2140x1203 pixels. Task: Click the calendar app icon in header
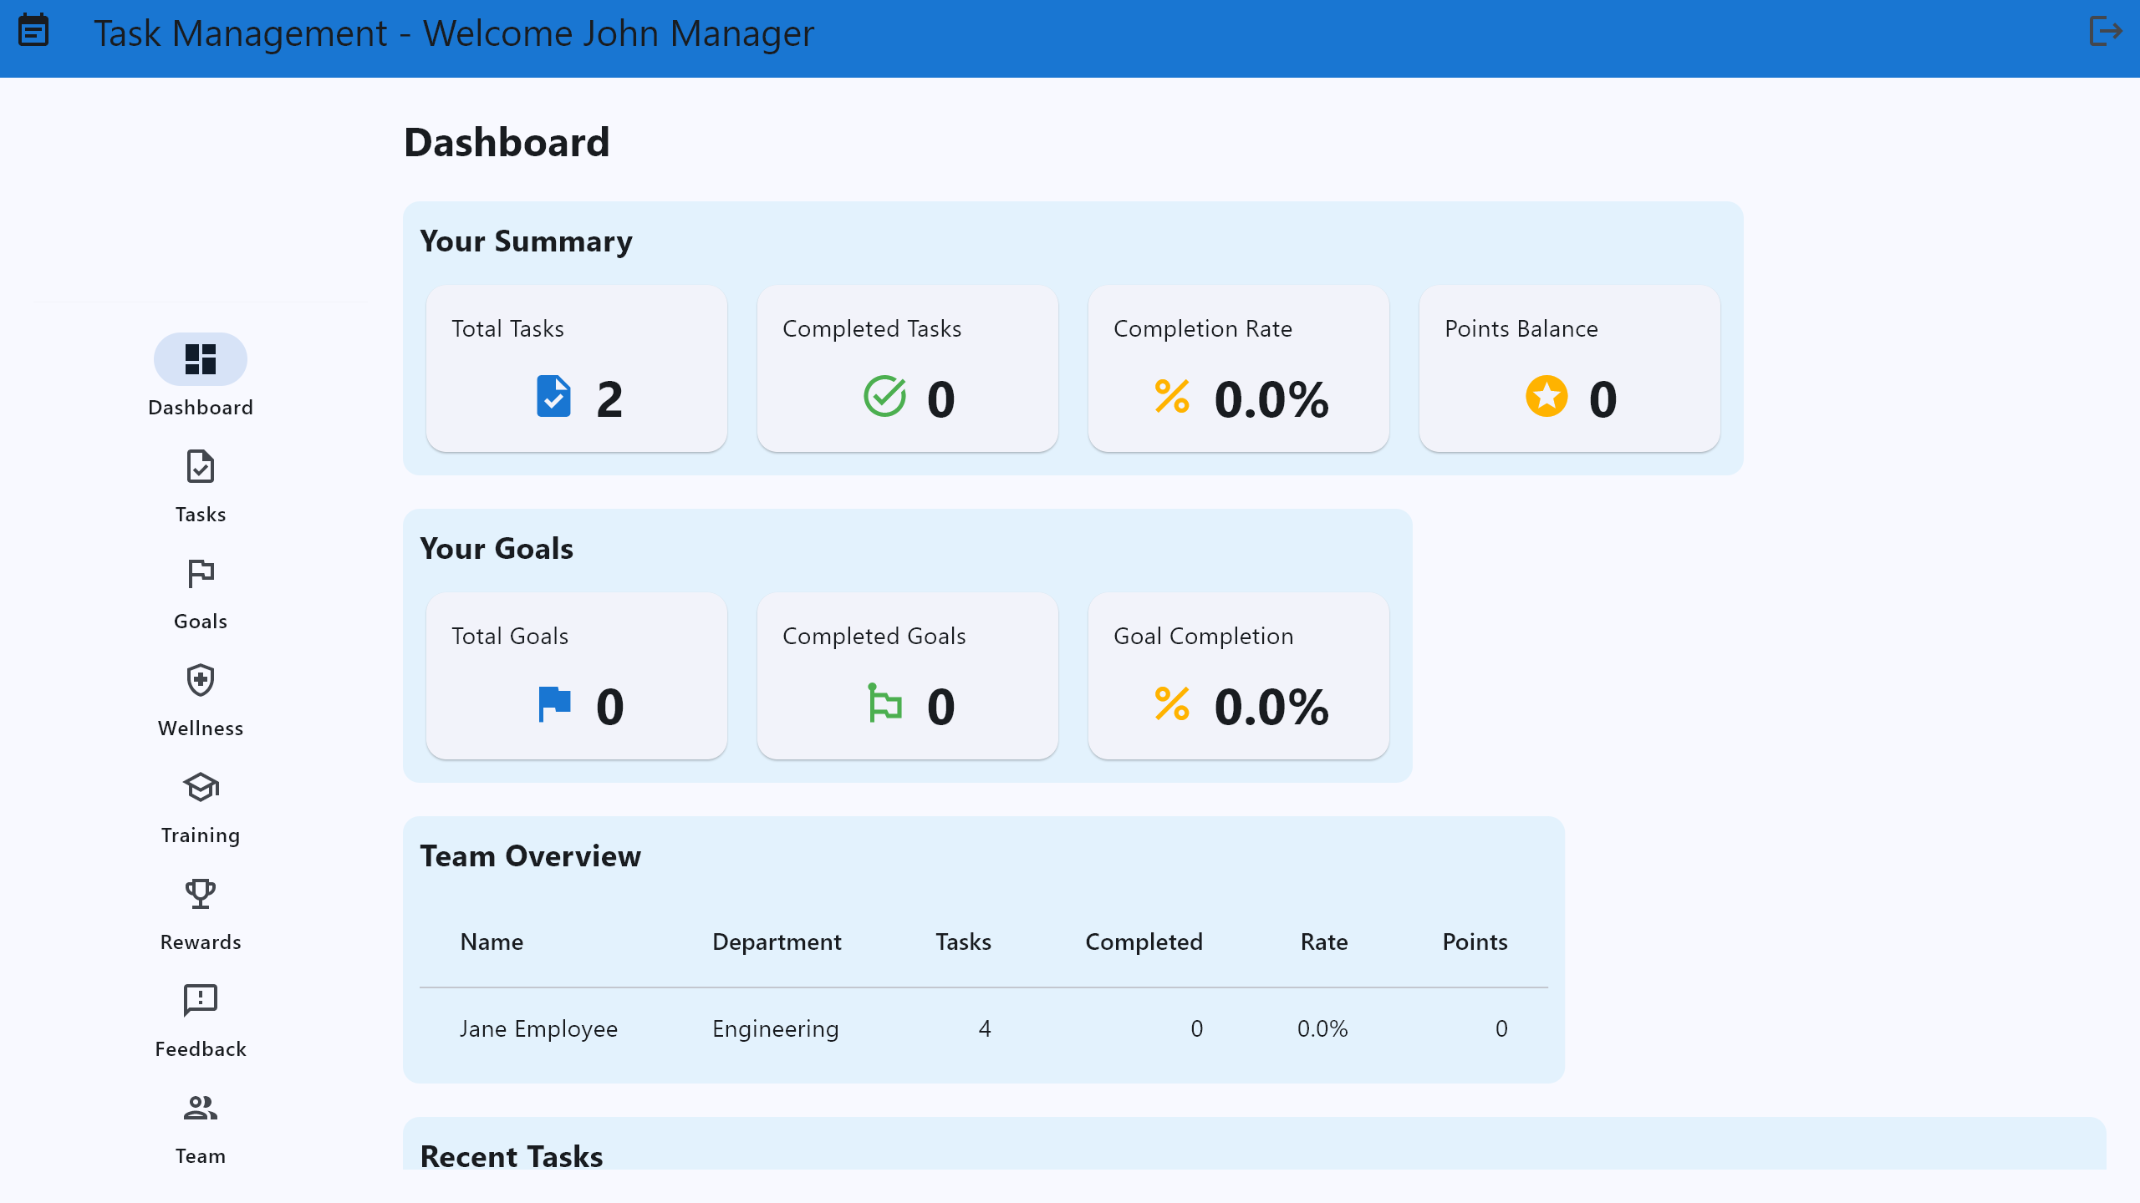tap(33, 31)
